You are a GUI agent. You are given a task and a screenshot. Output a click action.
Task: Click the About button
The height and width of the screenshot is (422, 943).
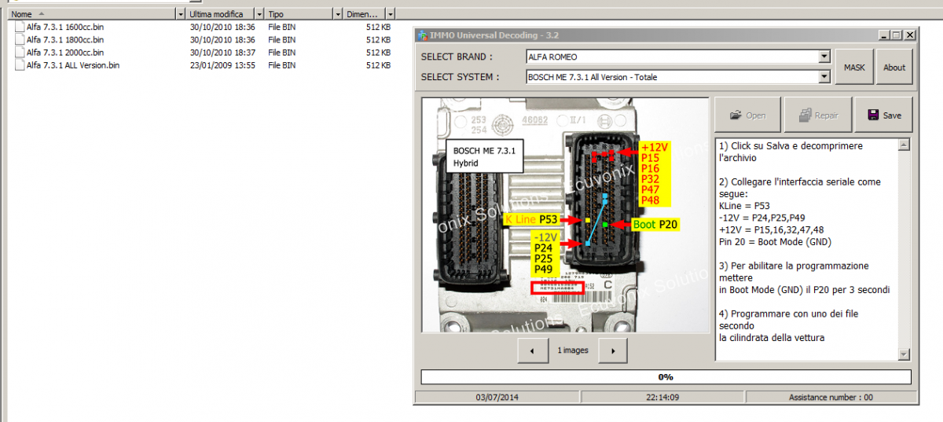click(x=894, y=68)
